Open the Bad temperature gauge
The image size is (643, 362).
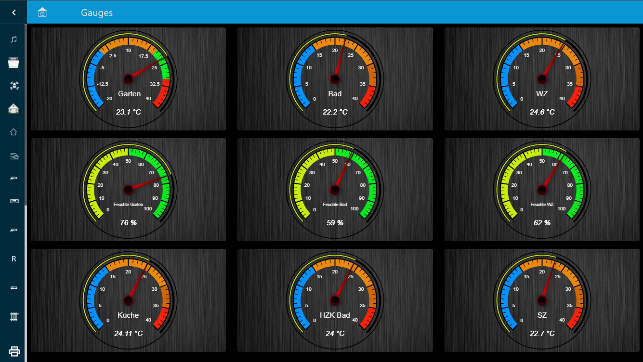(x=335, y=79)
